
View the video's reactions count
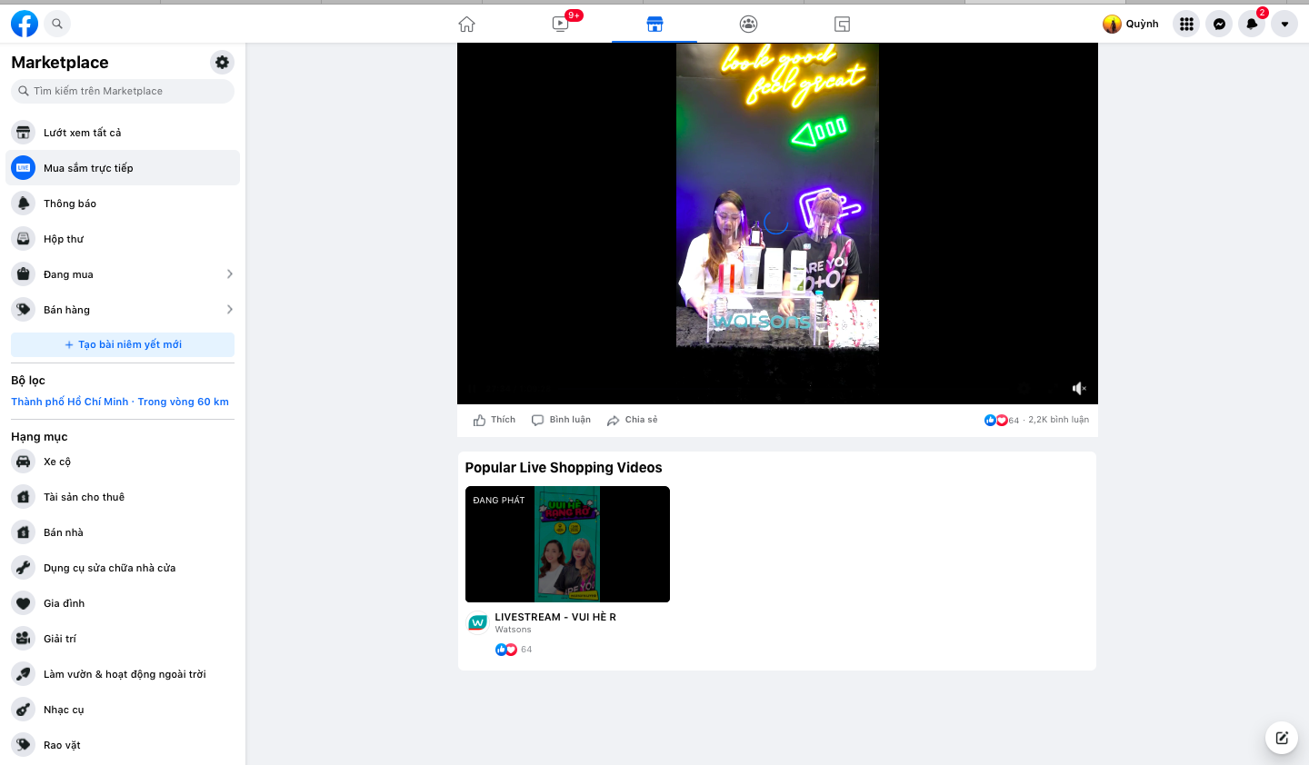(1002, 420)
